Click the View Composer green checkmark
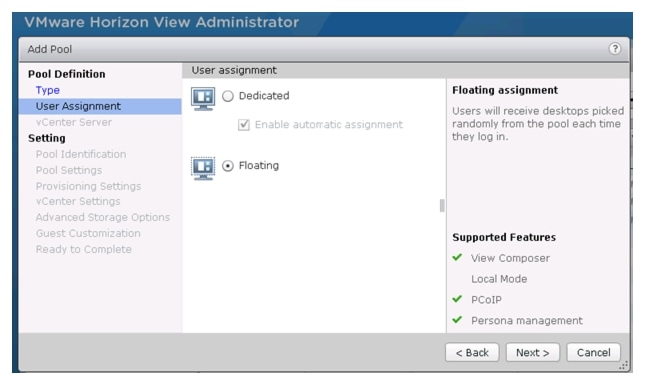 tap(457, 258)
